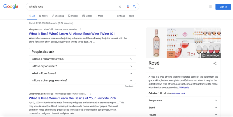Expand "Is Rose dry or sweet?" question

tap(131, 66)
